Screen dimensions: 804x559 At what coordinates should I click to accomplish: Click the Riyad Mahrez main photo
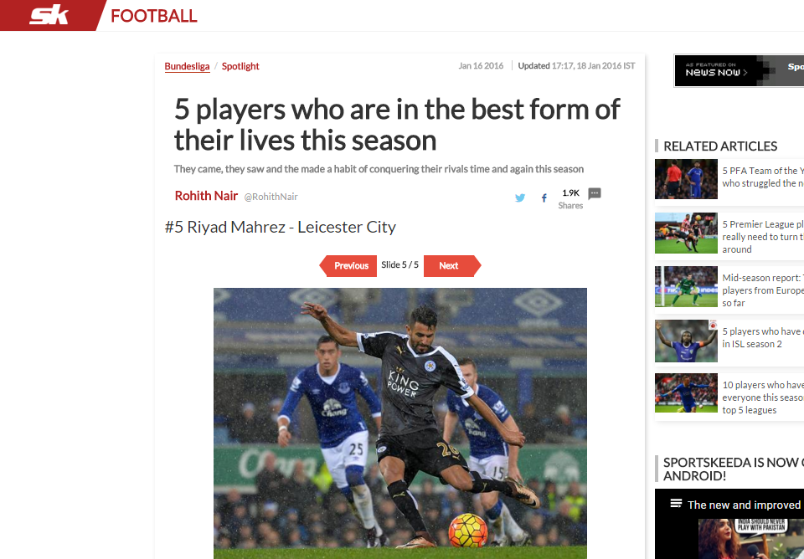[x=400, y=423]
